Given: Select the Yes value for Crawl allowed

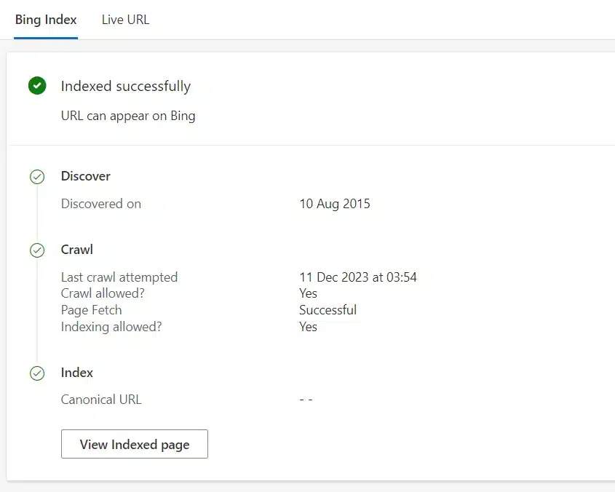Looking at the screenshot, I should (309, 293).
